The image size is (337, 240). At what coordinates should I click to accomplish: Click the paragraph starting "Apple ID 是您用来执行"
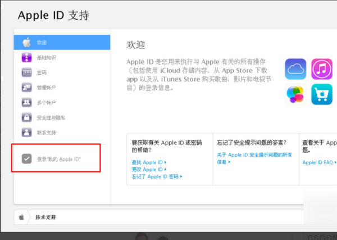(x=199, y=75)
